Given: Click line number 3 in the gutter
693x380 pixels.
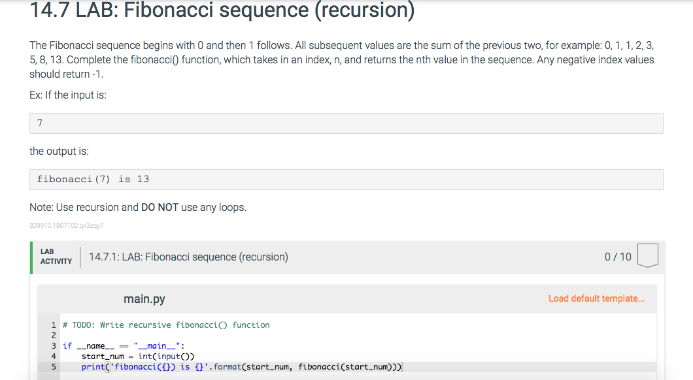Looking at the screenshot, I should click(x=53, y=345).
